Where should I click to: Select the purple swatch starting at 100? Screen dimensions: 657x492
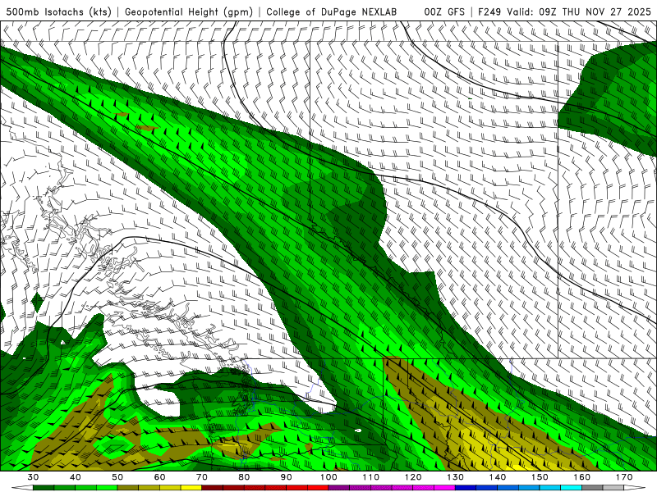[339, 488]
